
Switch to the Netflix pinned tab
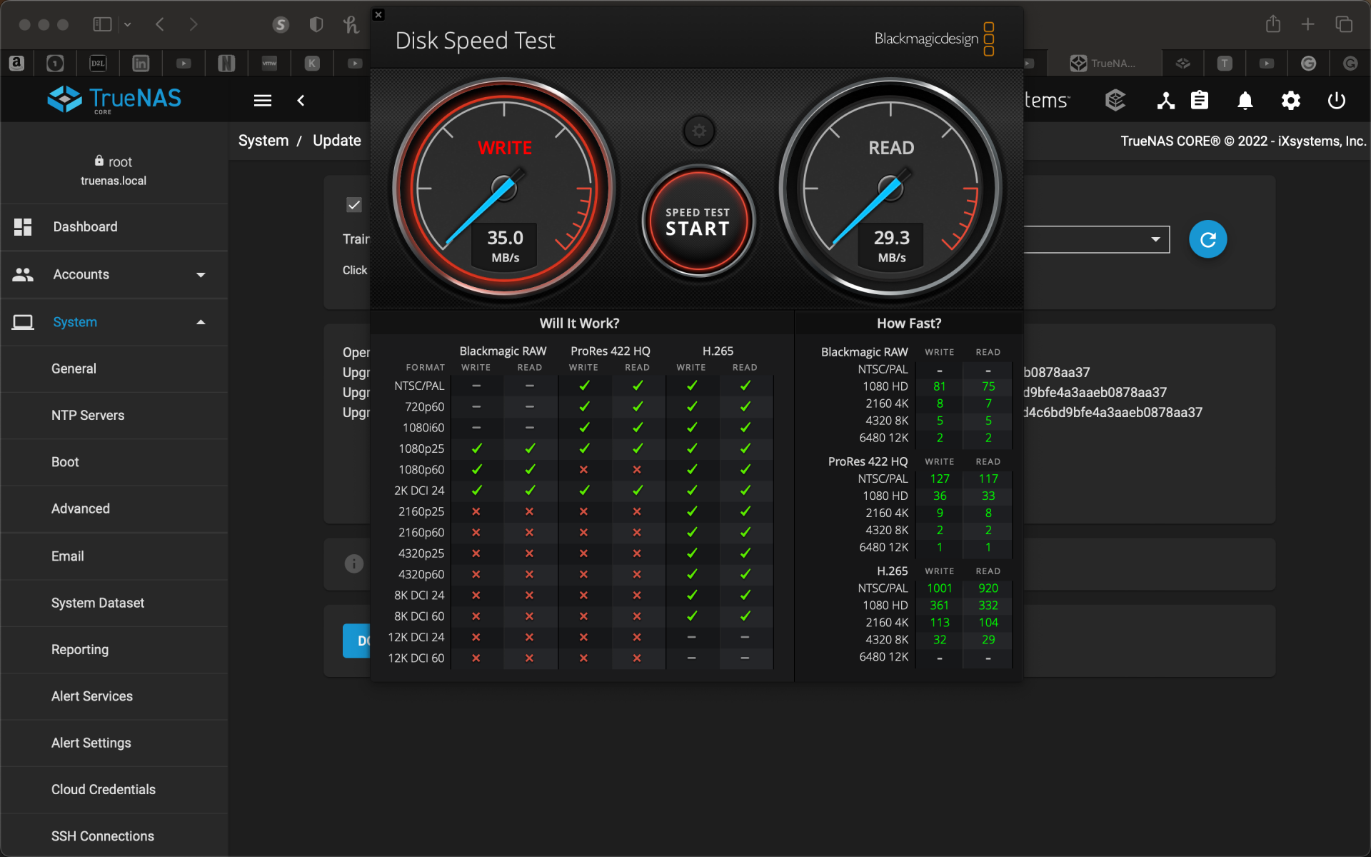tap(226, 63)
